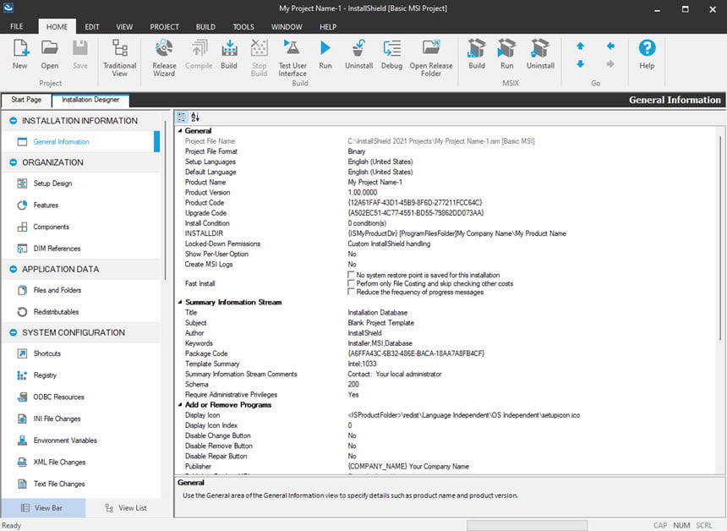Collapse APPLICATION DATA section

point(13,269)
